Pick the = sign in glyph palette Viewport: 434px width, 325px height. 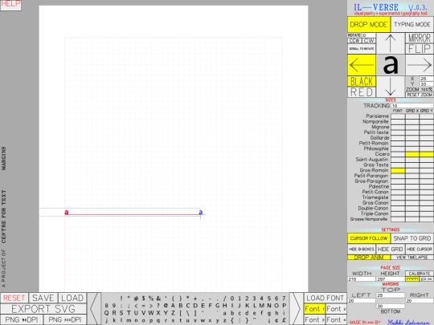(143, 306)
